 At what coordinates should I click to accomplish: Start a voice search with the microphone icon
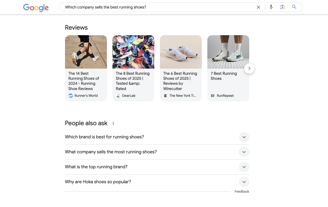click(x=271, y=7)
